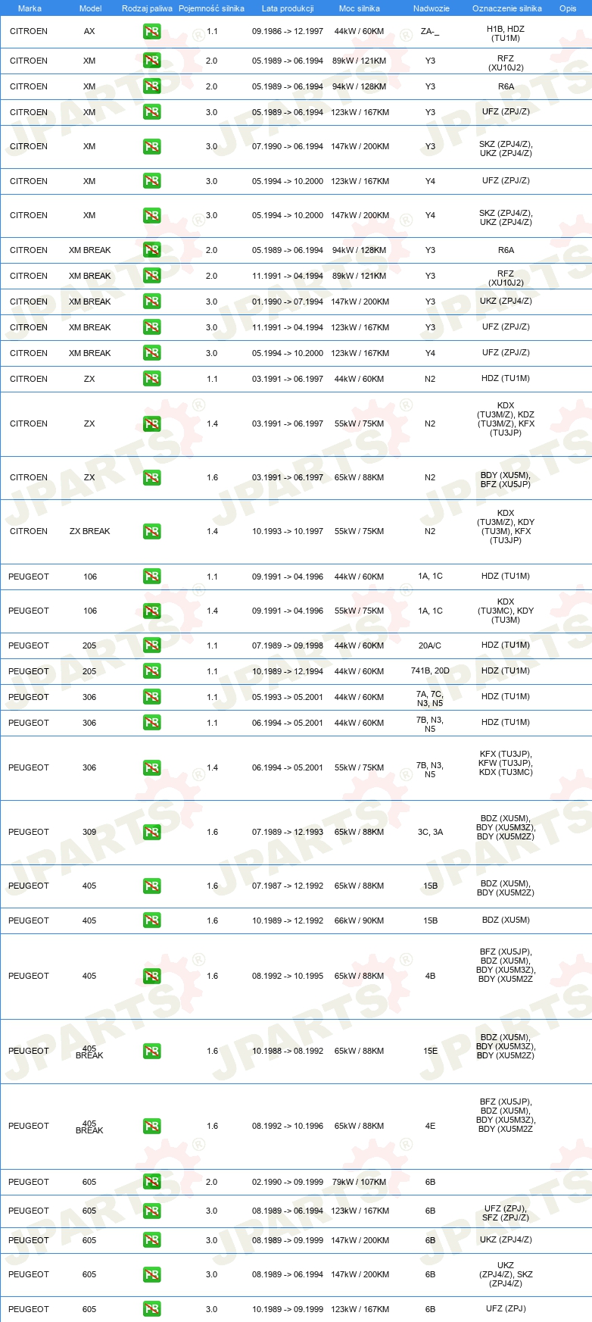This screenshot has width=592, height=1322.
Task: Click fuel icon for XM BREAK 2.0 94kW
Action: coord(151,250)
